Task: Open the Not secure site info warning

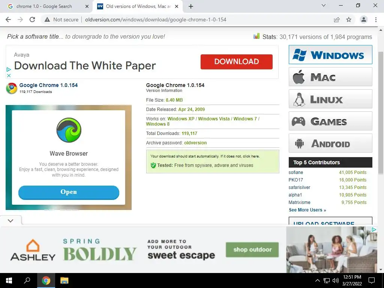Action: click(x=61, y=19)
